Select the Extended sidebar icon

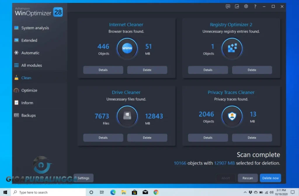coord(17,40)
